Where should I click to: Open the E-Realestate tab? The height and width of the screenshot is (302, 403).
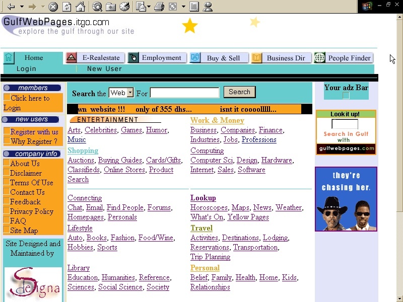(x=95, y=58)
